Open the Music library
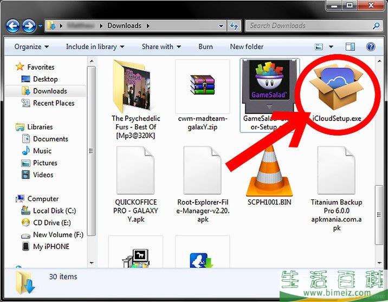The height and width of the screenshot is (302, 388). (42, 151)
